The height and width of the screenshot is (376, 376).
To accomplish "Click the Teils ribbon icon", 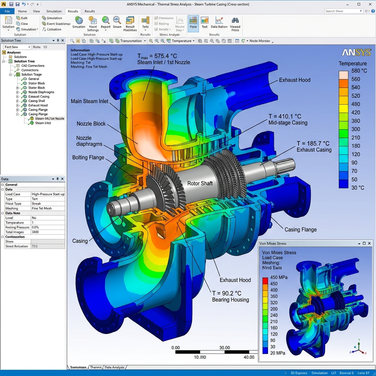I will (x=145, y=23).
